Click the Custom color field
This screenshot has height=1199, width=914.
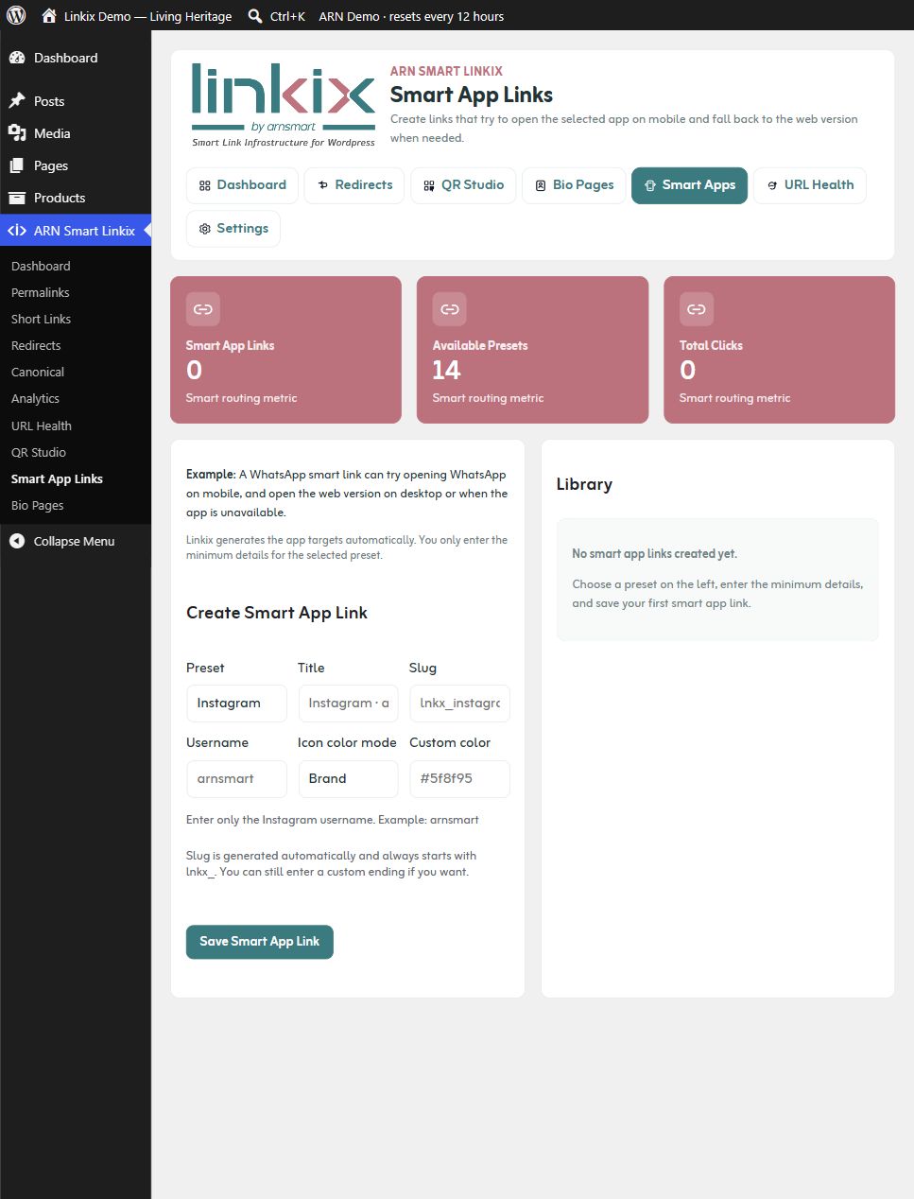point(459,779)
